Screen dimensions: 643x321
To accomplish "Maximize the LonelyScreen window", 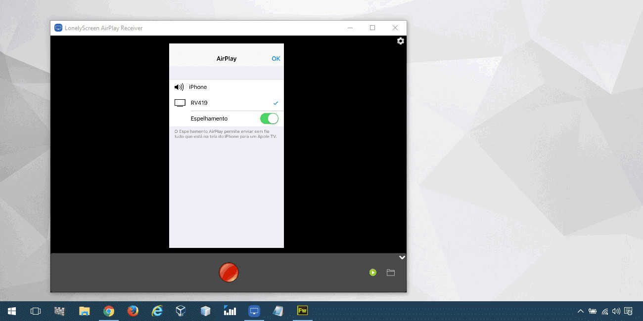I will click(x=372, y=28).
